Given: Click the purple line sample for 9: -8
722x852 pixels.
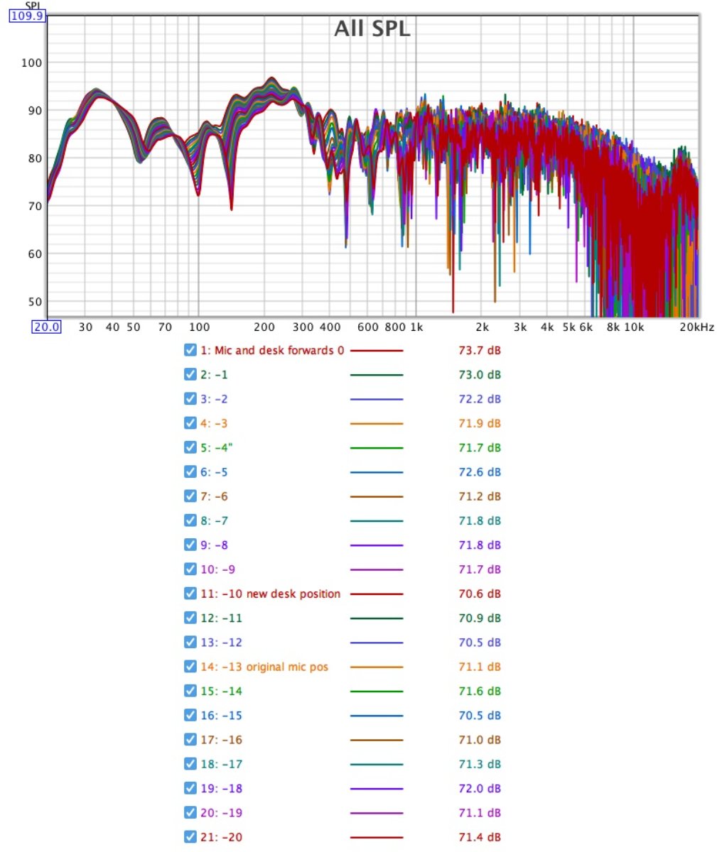Looking at the screenshot, I should click(x=376, y=545).
